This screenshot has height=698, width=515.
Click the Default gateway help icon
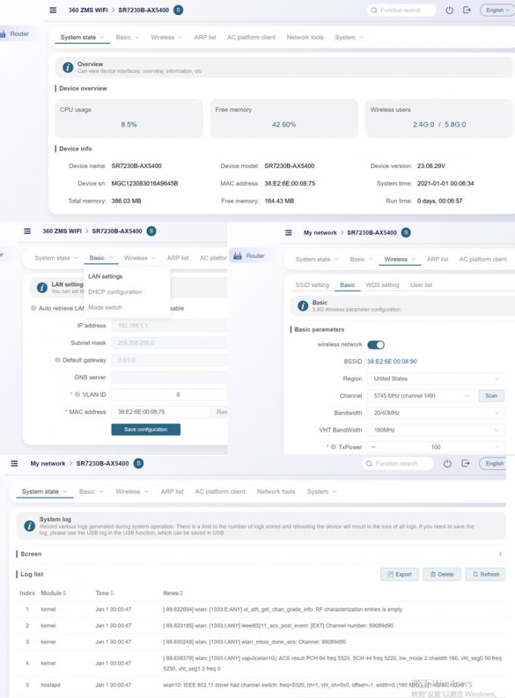(58, 360)
